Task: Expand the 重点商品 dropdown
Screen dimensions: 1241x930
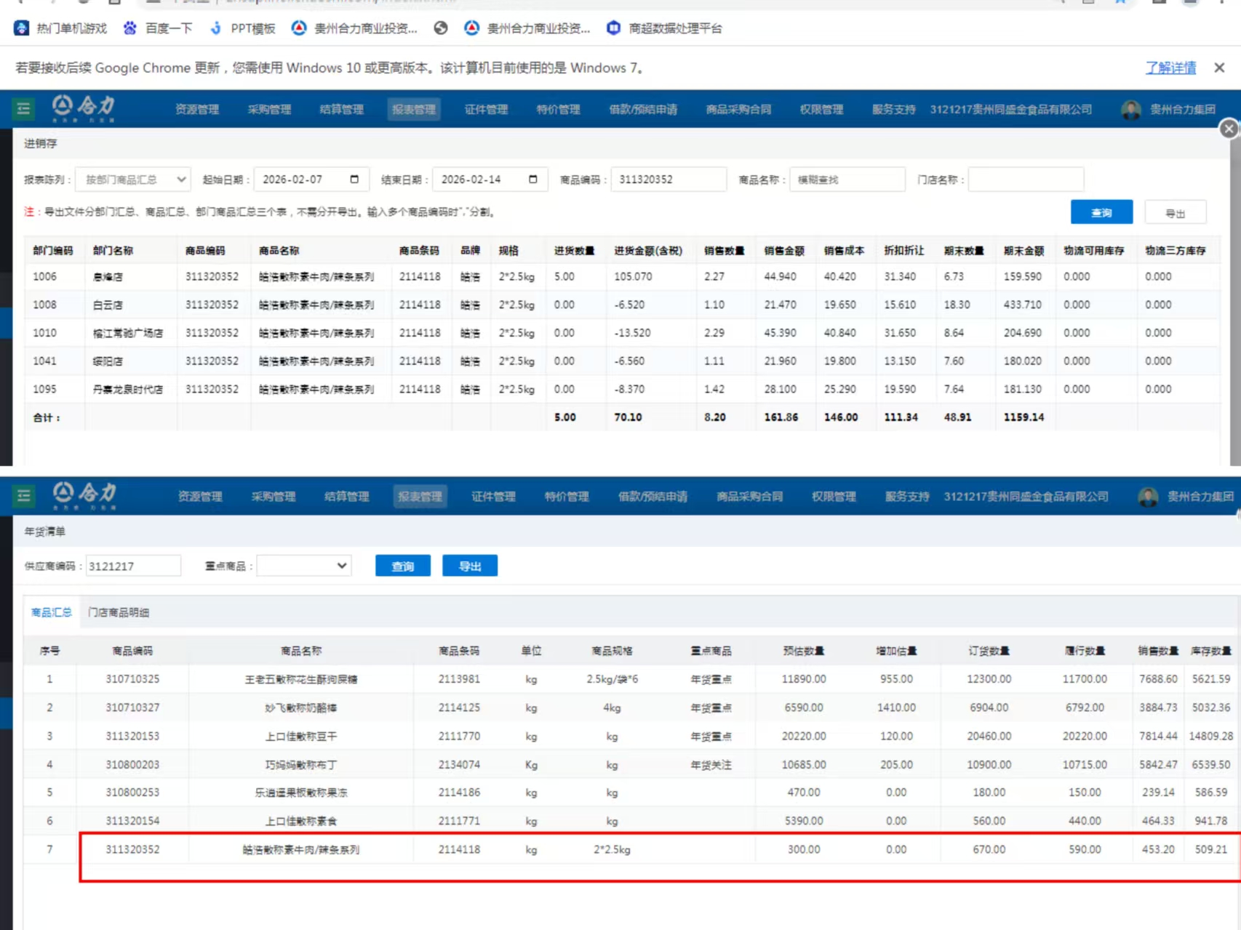Action: (304, 566)
